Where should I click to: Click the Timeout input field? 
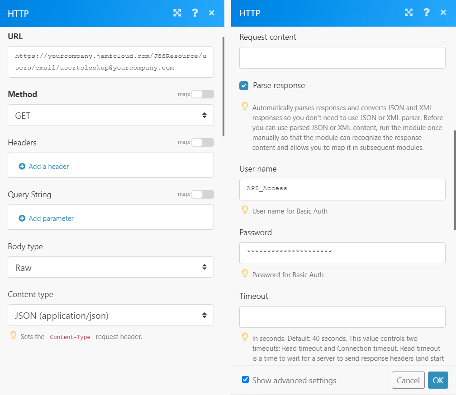click(x=342, y=317)
